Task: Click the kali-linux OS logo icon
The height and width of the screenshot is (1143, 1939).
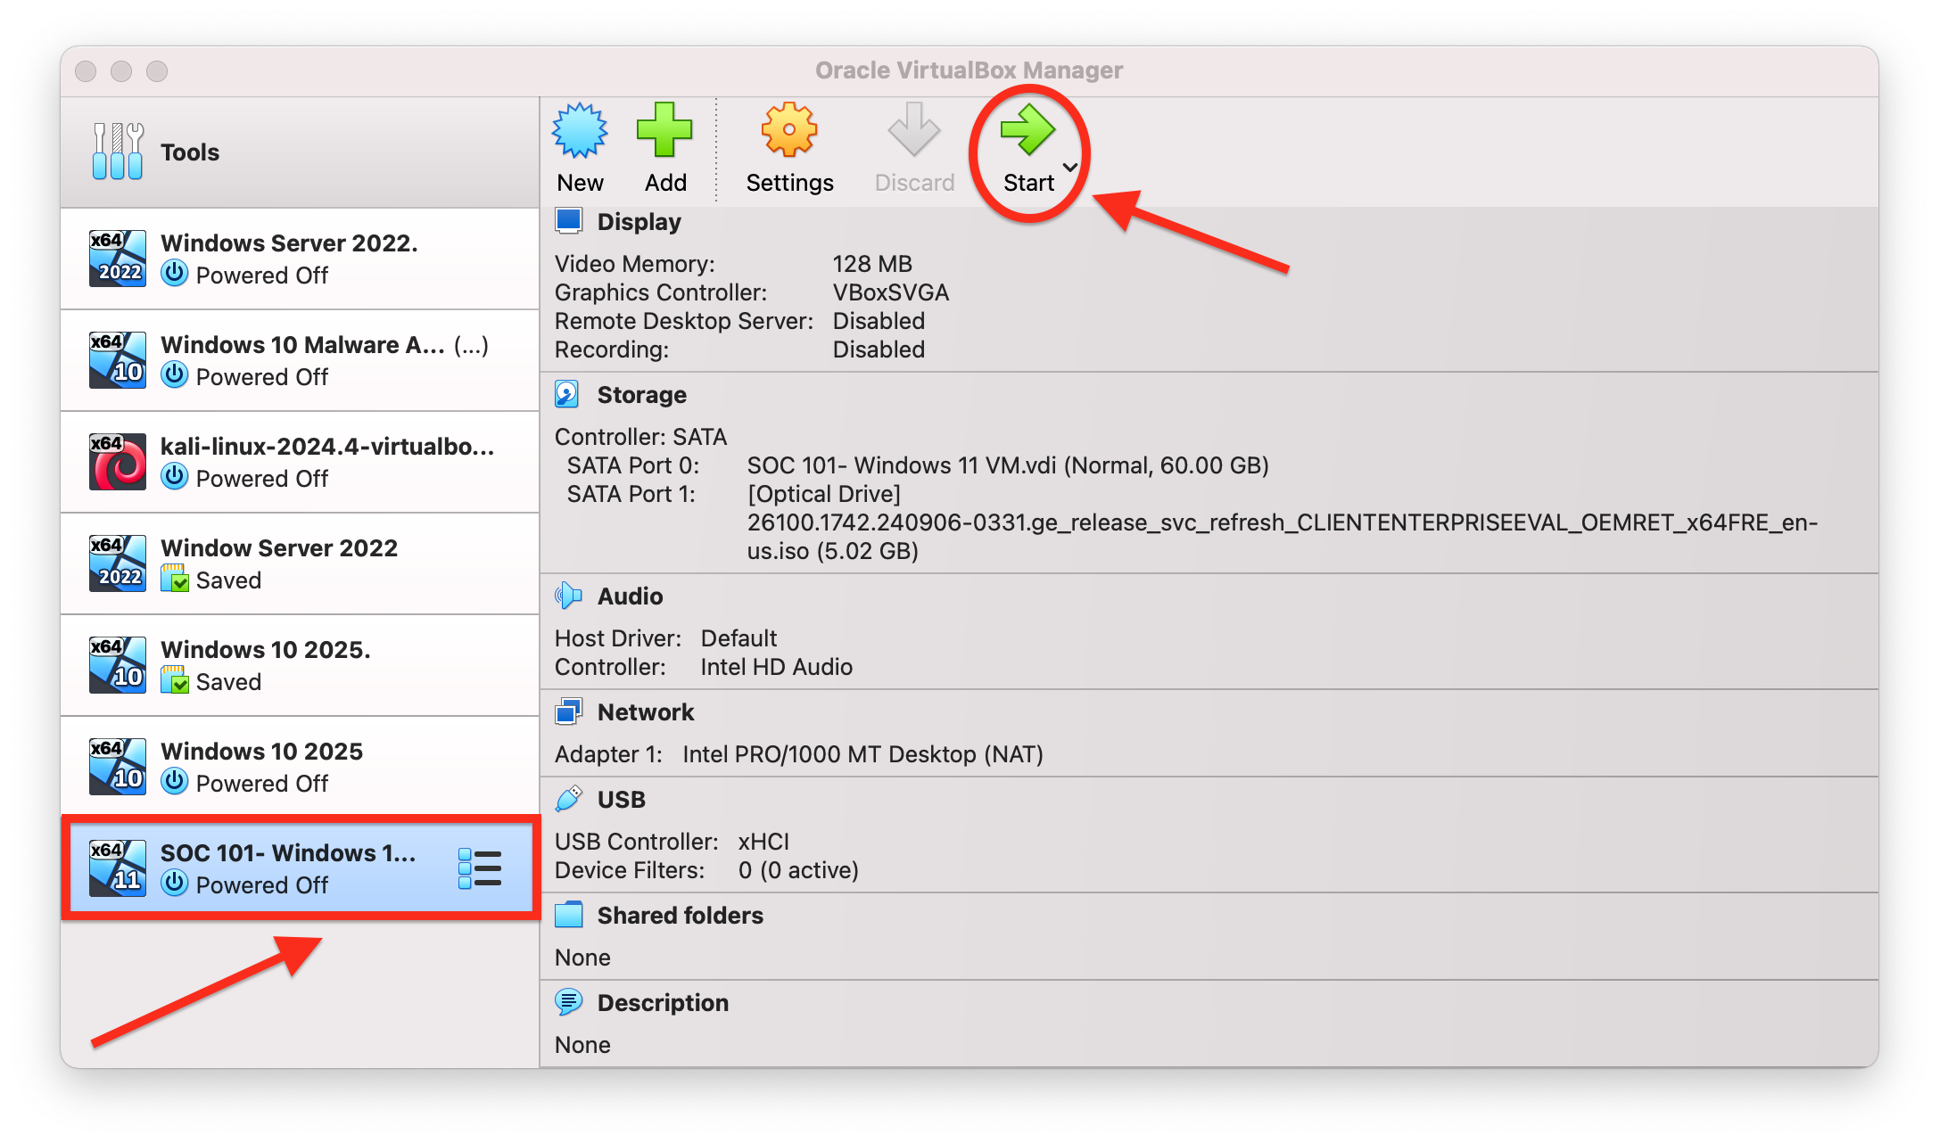Action: [x=118, y=462]
